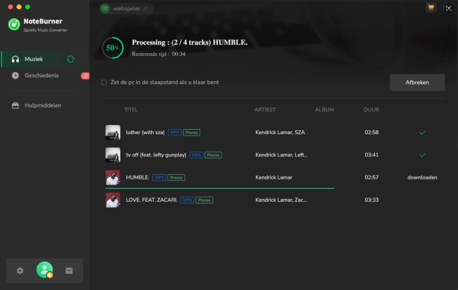This screenshot has height=290, width=458.
Task: Click the ARTIEST column header
Action: [265, 109]
